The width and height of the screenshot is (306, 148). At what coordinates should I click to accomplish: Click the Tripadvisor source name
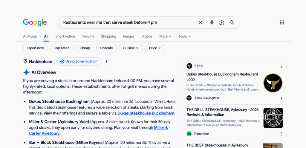tap(201, 134)
